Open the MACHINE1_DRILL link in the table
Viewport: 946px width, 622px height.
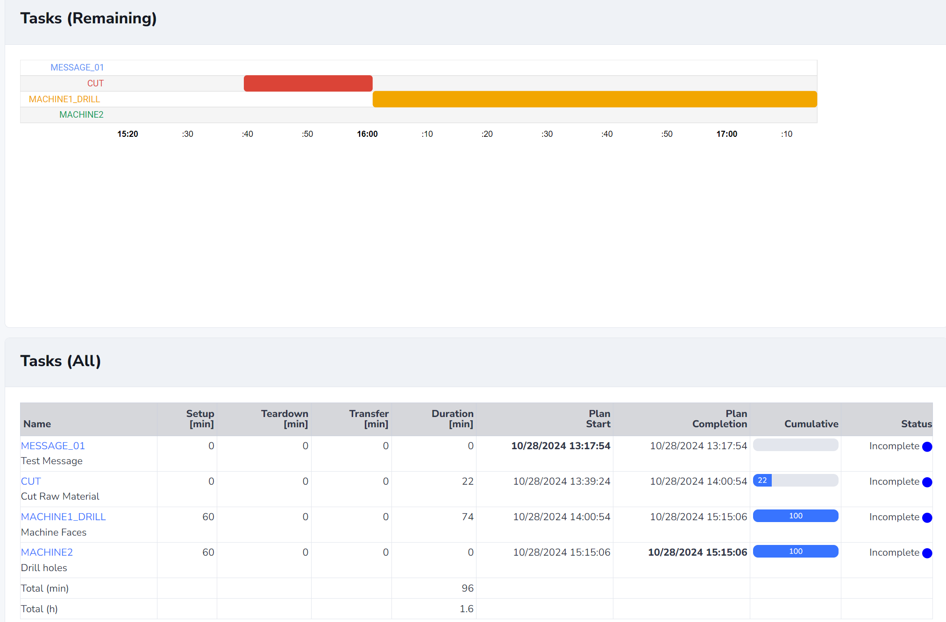[64, 516]
